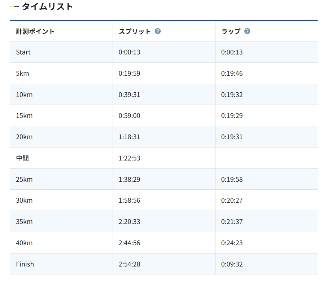Click the 35km lap time 0:21:37

click(232, 222)
